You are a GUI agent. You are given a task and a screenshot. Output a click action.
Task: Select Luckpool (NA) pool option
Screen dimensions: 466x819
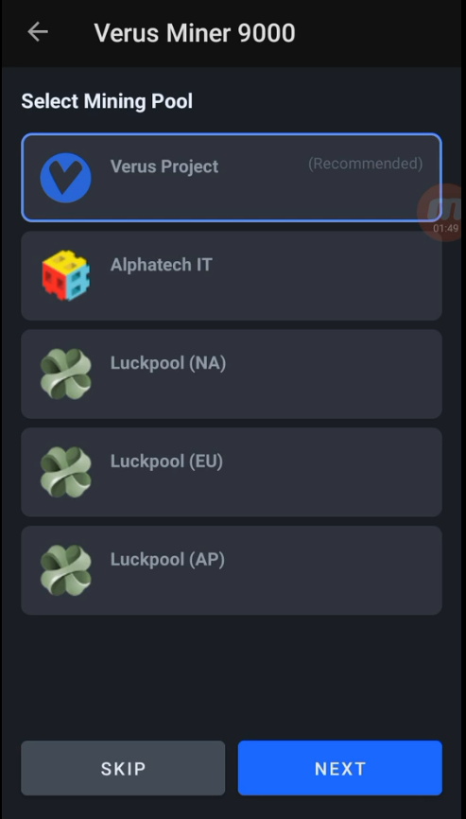232,374
